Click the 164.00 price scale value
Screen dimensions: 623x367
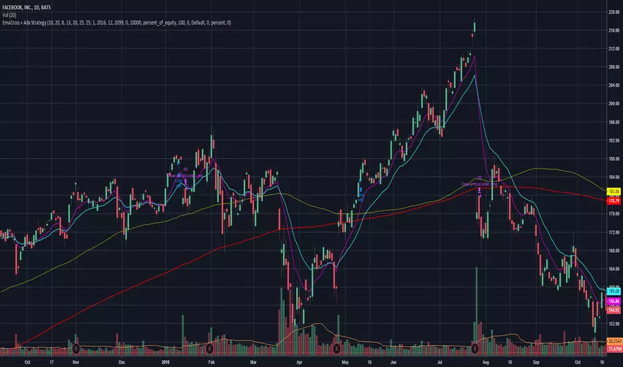tap(614, 269)
